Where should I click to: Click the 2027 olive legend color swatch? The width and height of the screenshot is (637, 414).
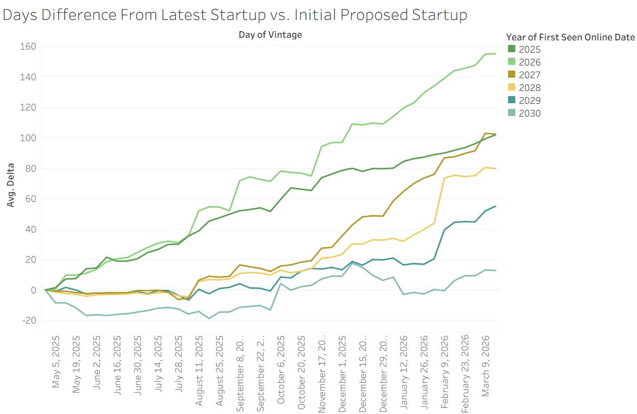click(512, 75)
